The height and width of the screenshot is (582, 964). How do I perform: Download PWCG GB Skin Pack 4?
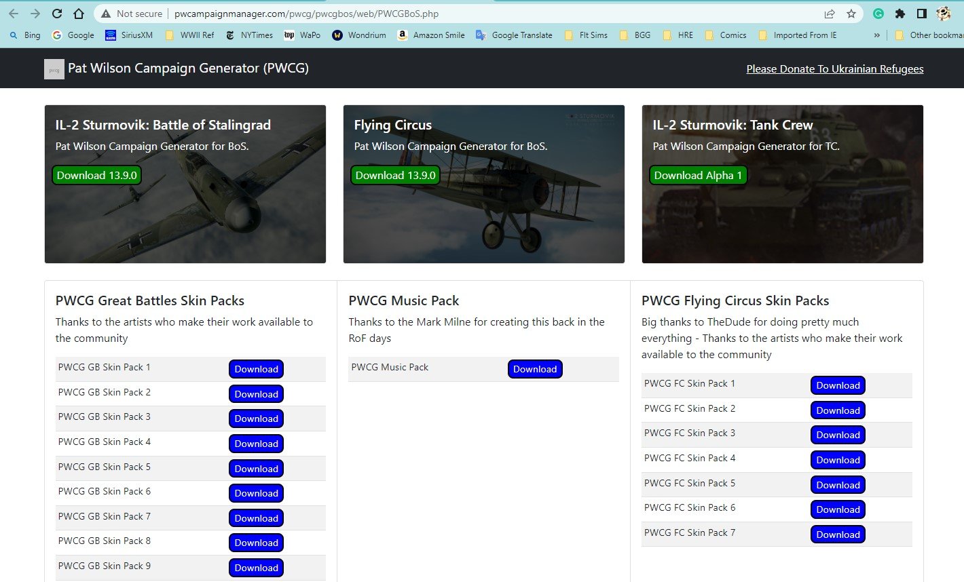point(256,444)
